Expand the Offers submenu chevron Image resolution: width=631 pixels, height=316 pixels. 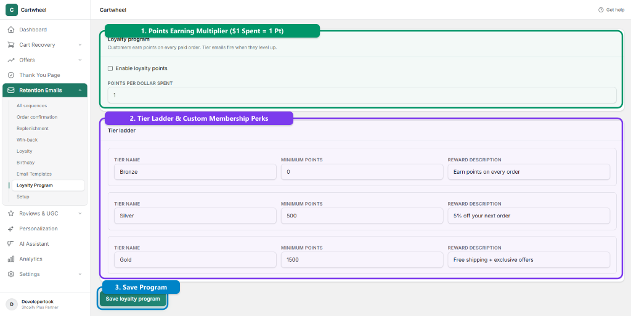pos(79,60)
